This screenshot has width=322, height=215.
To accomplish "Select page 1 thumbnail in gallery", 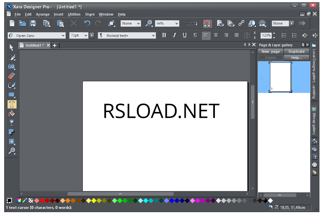I will point(280,77).
